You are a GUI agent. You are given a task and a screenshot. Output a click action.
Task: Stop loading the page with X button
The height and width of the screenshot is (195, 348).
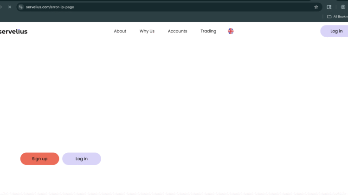(9, 7)
